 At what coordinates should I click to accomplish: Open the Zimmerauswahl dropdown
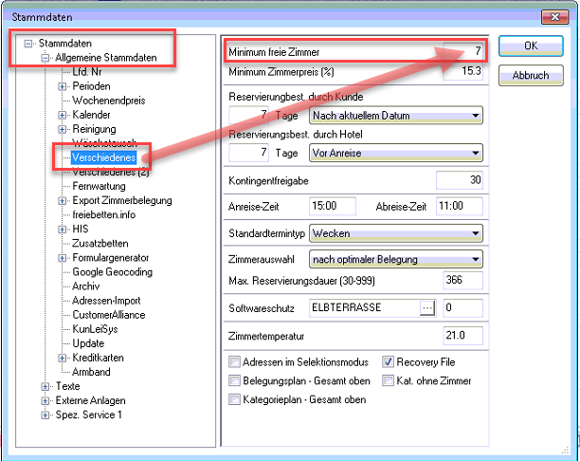[396, 260]
